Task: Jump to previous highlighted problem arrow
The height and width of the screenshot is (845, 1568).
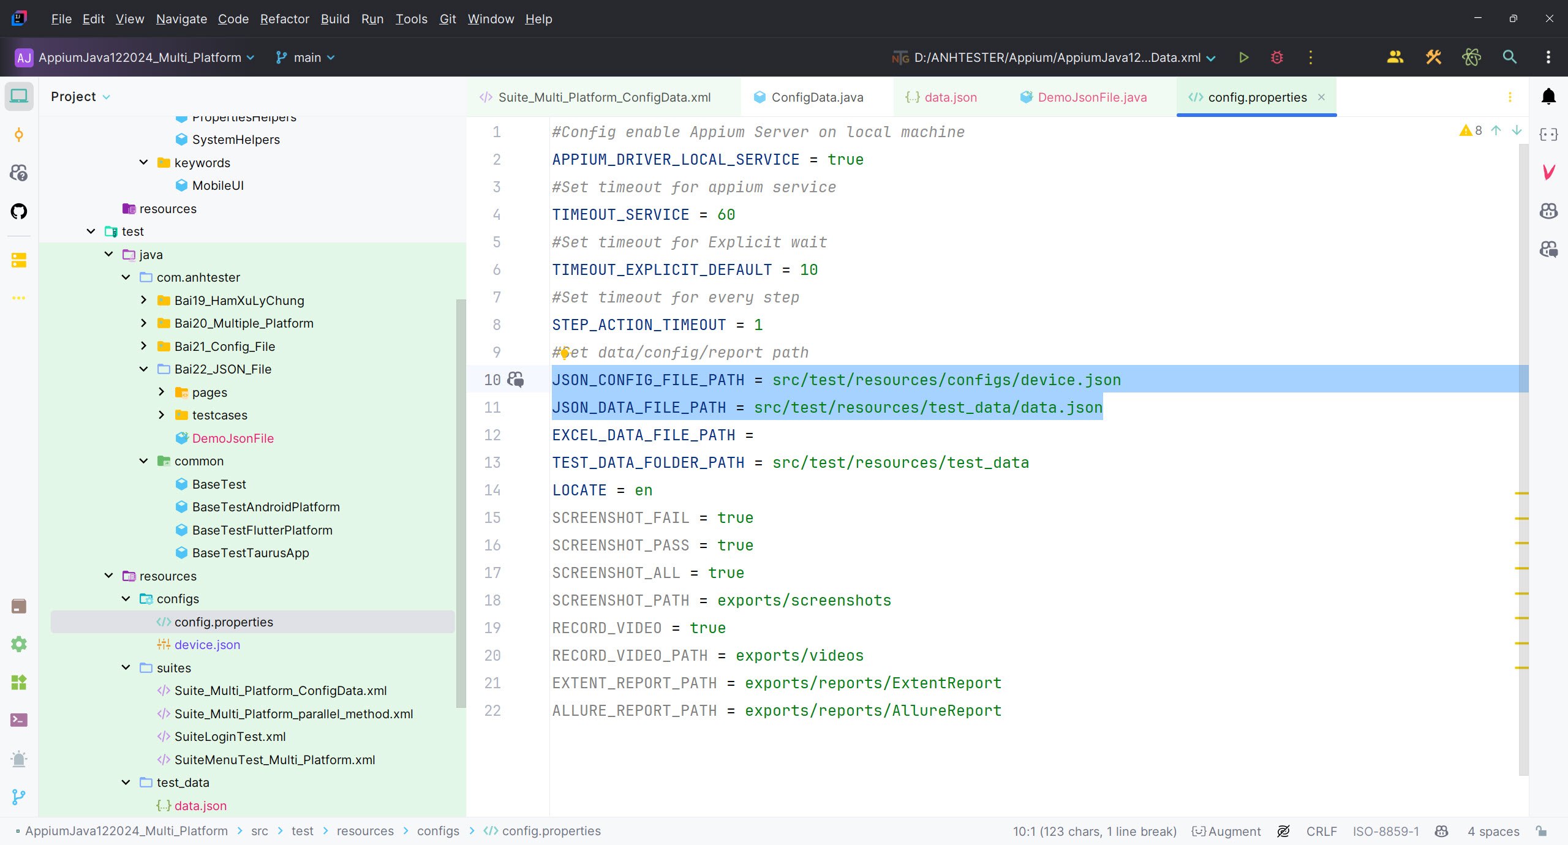Action: point(1496,130)
